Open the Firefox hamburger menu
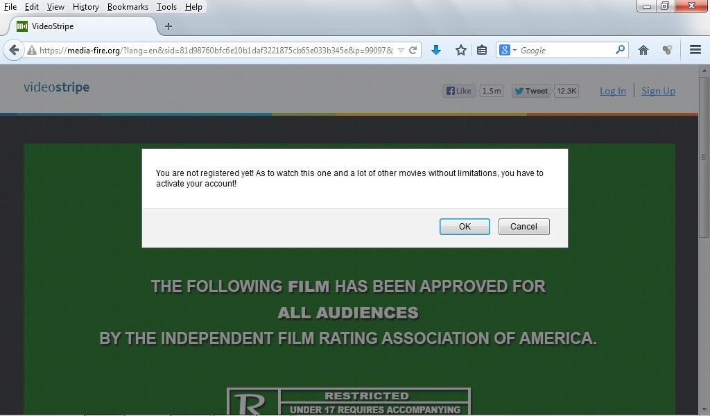This screenshot has height=416, width=710. [x=695, y=50]
